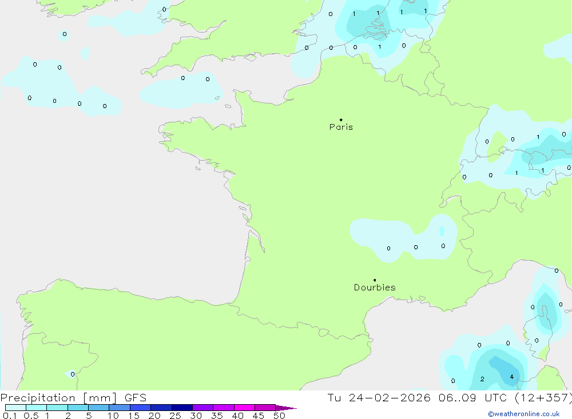Click the GFS model name label
The height and width of the screenshot is (419, 572).
(x=136, y=398)
